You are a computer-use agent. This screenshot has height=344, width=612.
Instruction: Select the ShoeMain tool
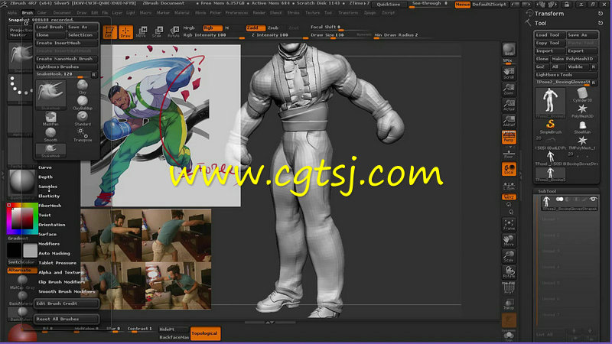[x=582, y=127]
